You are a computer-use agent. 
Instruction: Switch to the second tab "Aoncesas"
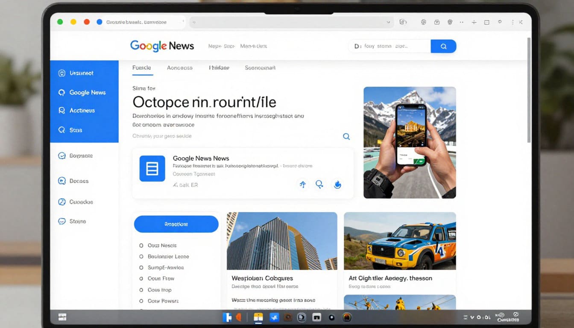tap(179, 67)
